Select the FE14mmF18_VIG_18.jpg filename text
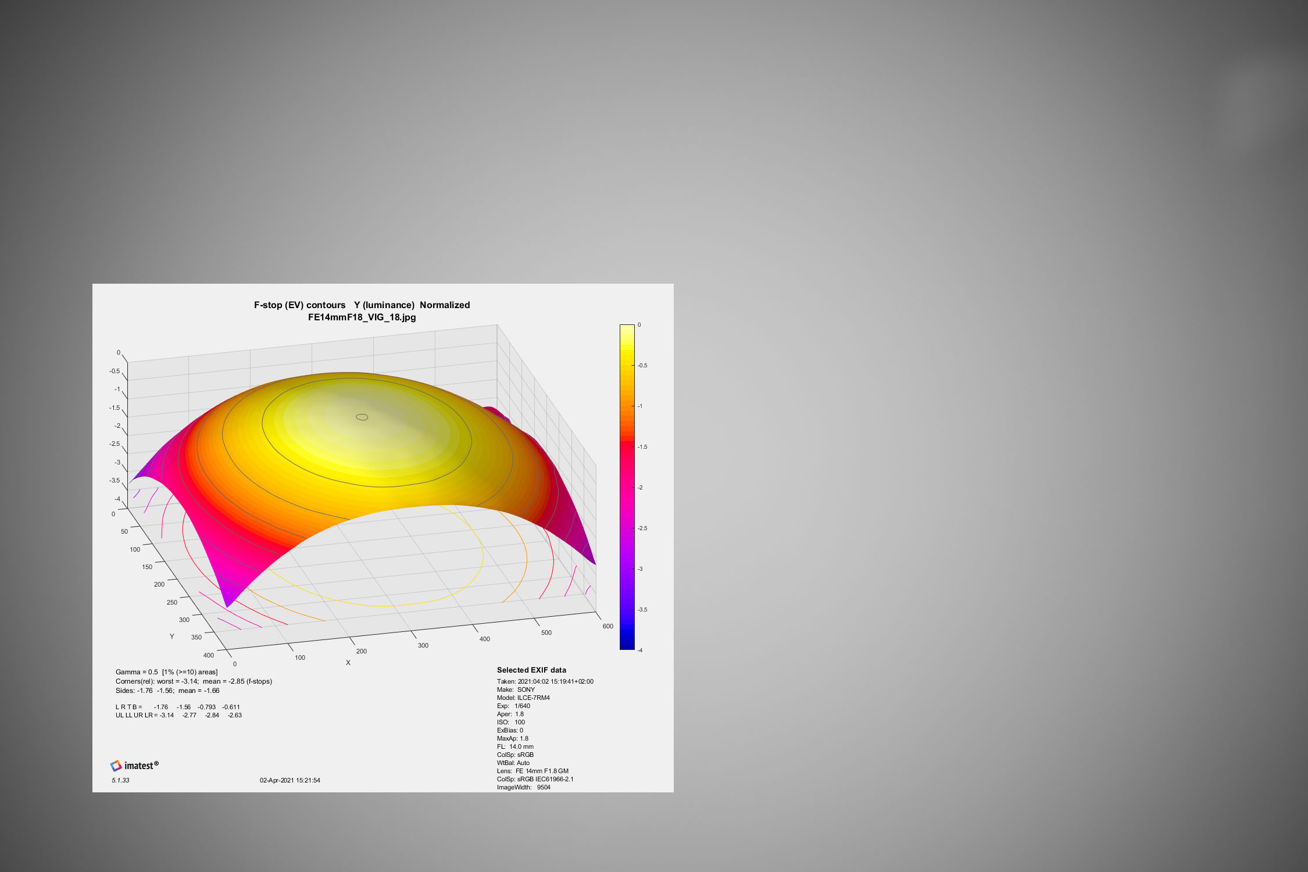The image size is (1308, 872). point(362,317)
